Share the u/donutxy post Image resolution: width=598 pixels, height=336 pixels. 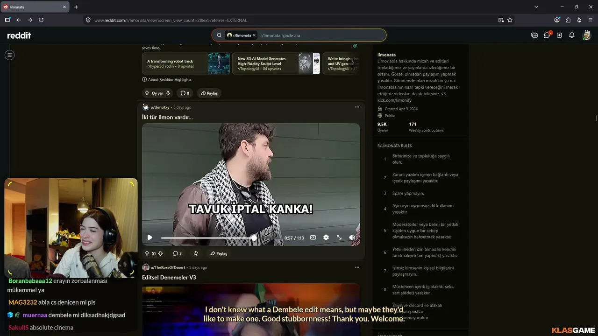point(219,253)
